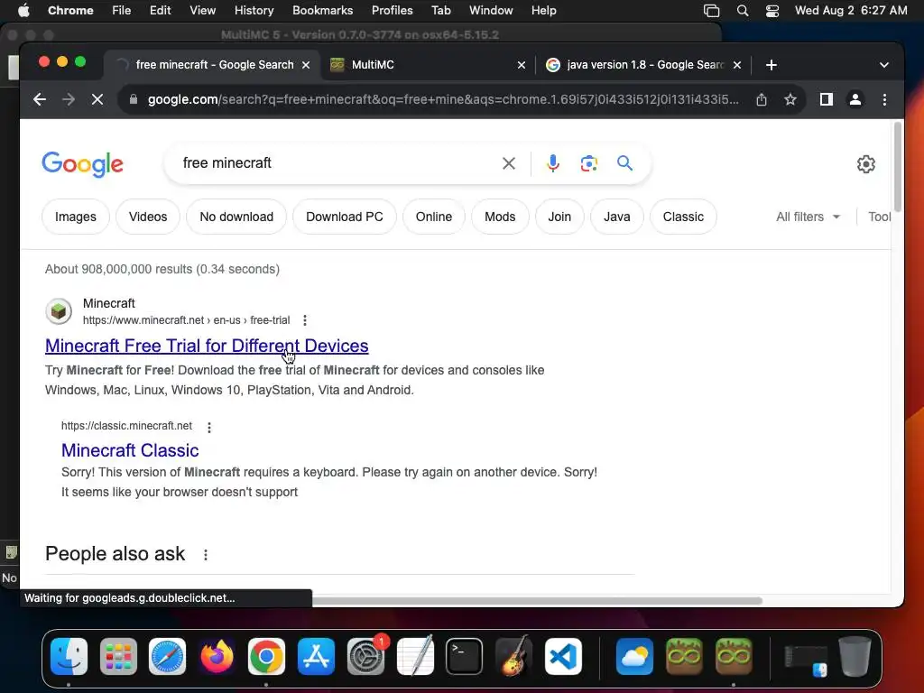Image resolution: width=924 pixels, height=693 pixels.
Task: Expand the All filters dropdown
Action: 808,217
